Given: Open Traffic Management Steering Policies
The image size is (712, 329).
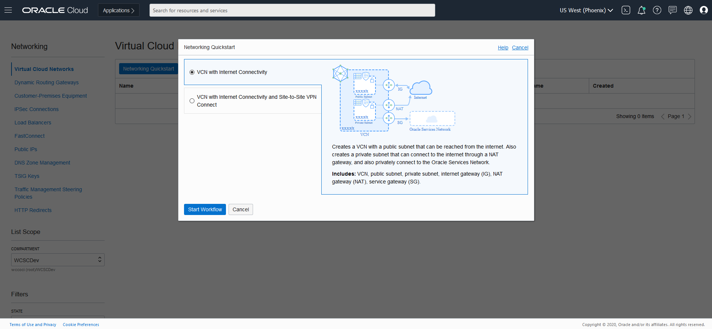Looking at the screenshot, I should pos(48,193).
